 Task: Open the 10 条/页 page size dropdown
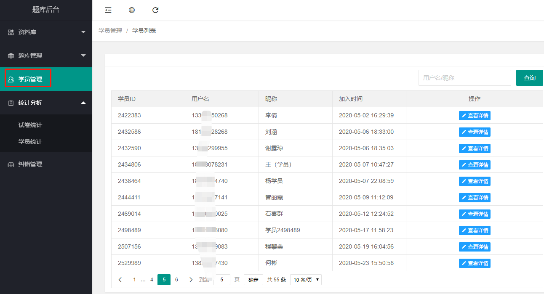[x=306, y=280]
